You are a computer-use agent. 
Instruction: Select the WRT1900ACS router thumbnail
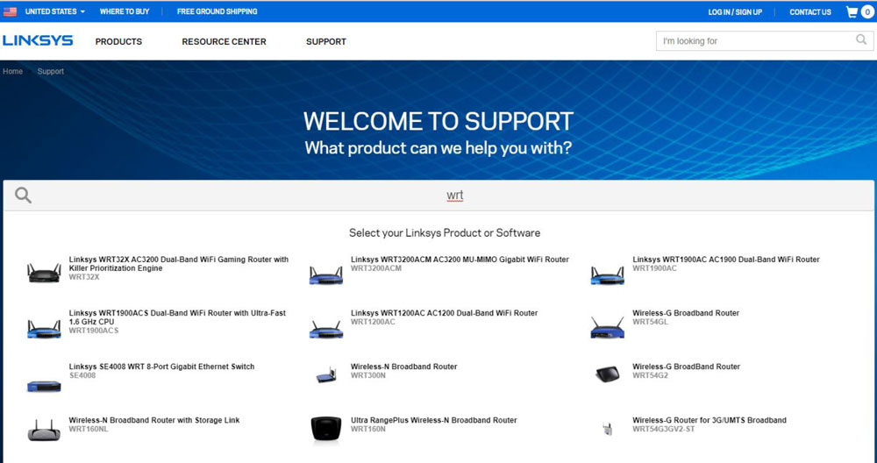point(44,329)
